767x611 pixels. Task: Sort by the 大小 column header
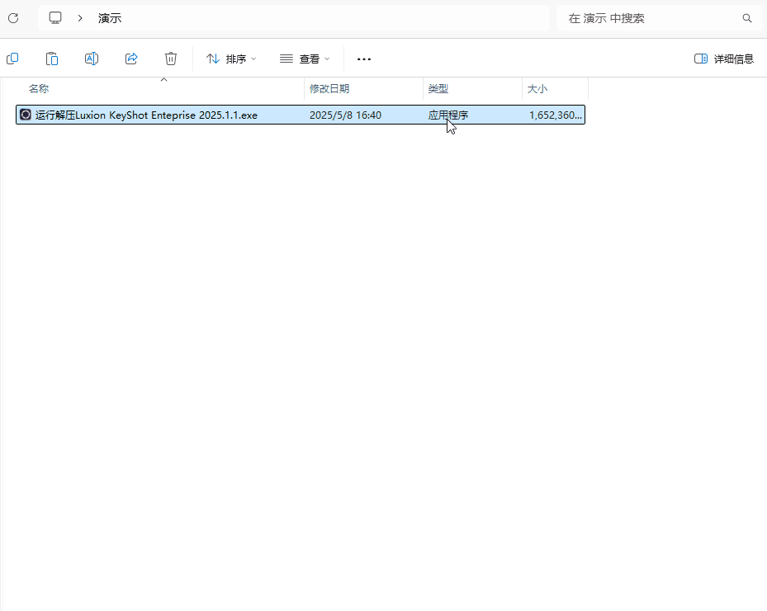click(537, 88)
